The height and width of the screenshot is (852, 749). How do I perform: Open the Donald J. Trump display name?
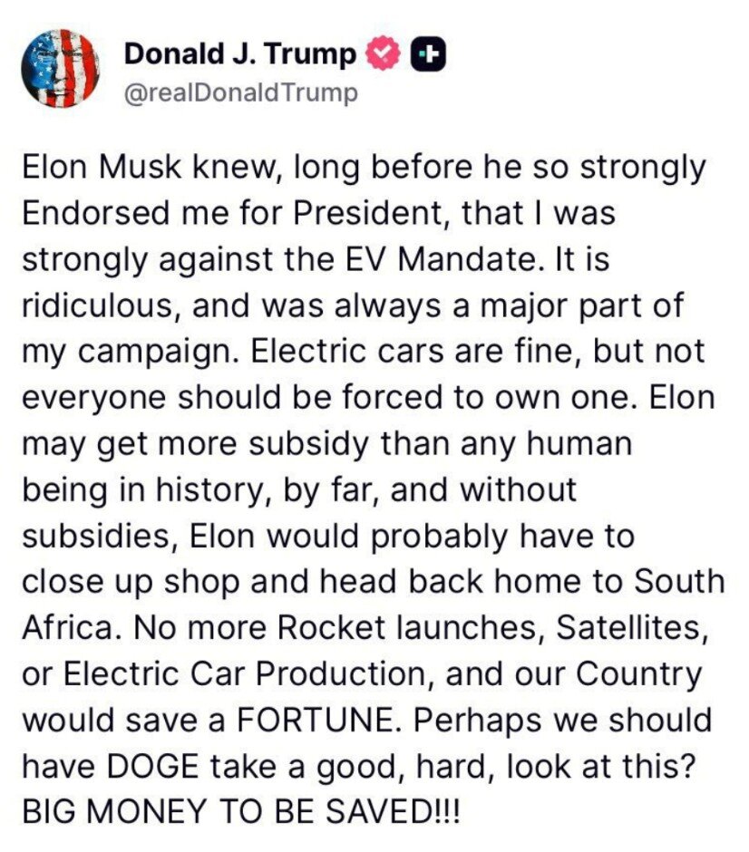point(239,54)
